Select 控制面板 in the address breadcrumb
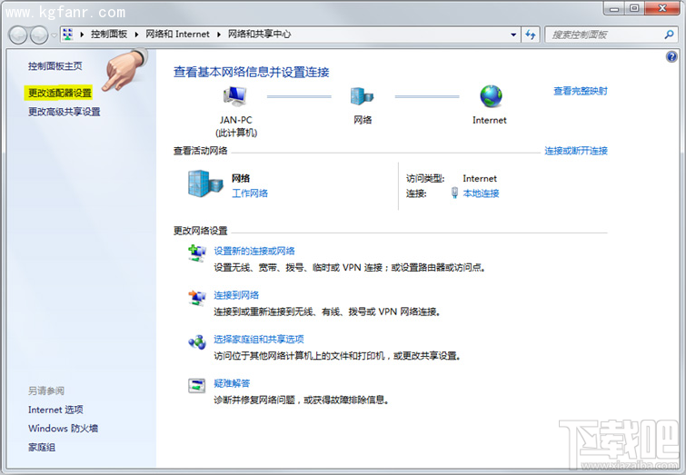 point(109,35)
